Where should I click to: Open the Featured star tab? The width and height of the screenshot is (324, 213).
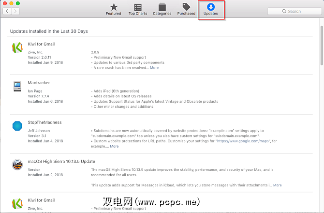click(114, 9)
